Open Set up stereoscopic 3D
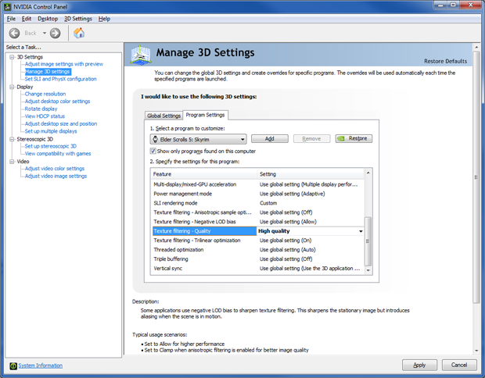This screenshot has width=485, height=378. [50, 146]
